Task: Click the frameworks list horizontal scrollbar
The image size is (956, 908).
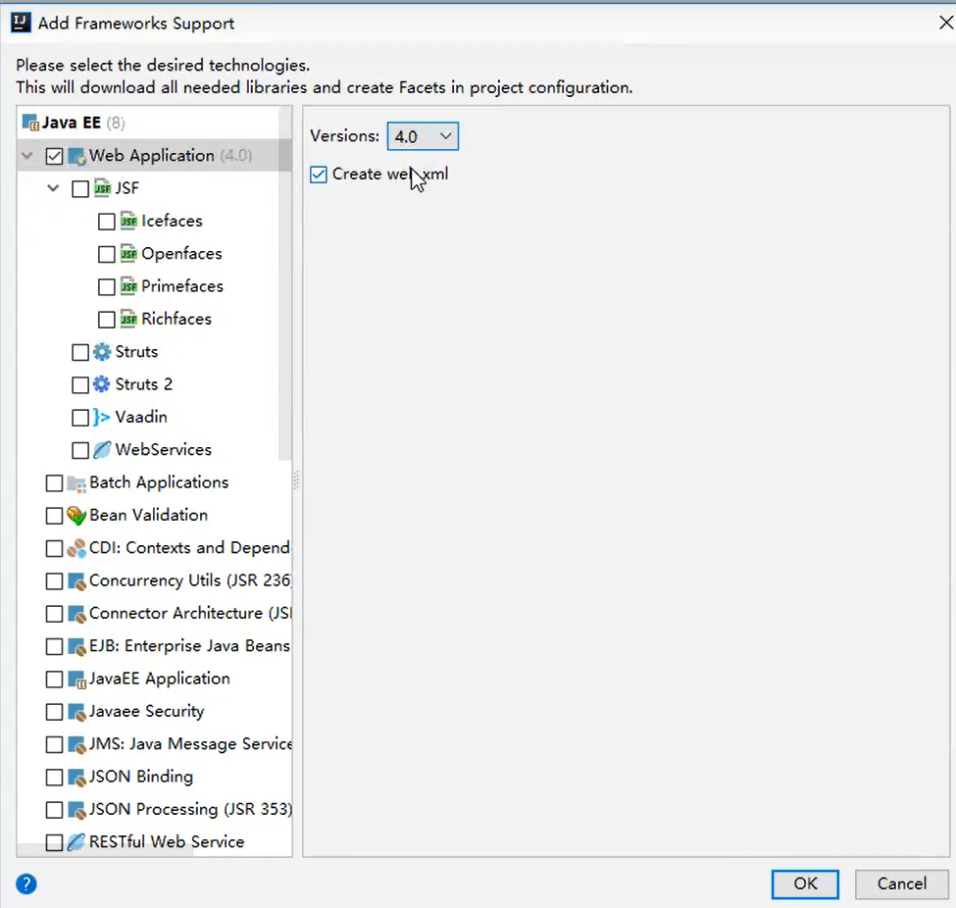Action: pos(106,851)
